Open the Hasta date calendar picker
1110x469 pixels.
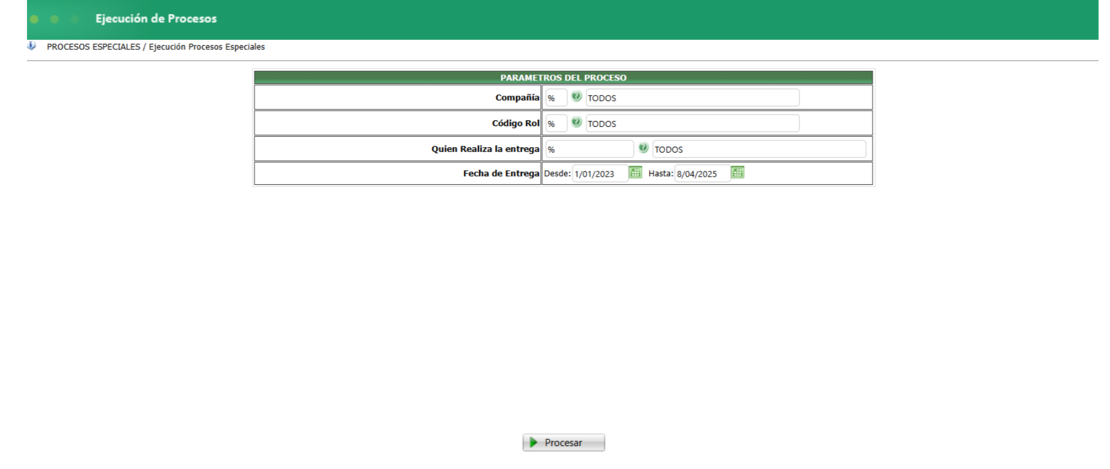[737, 173]
